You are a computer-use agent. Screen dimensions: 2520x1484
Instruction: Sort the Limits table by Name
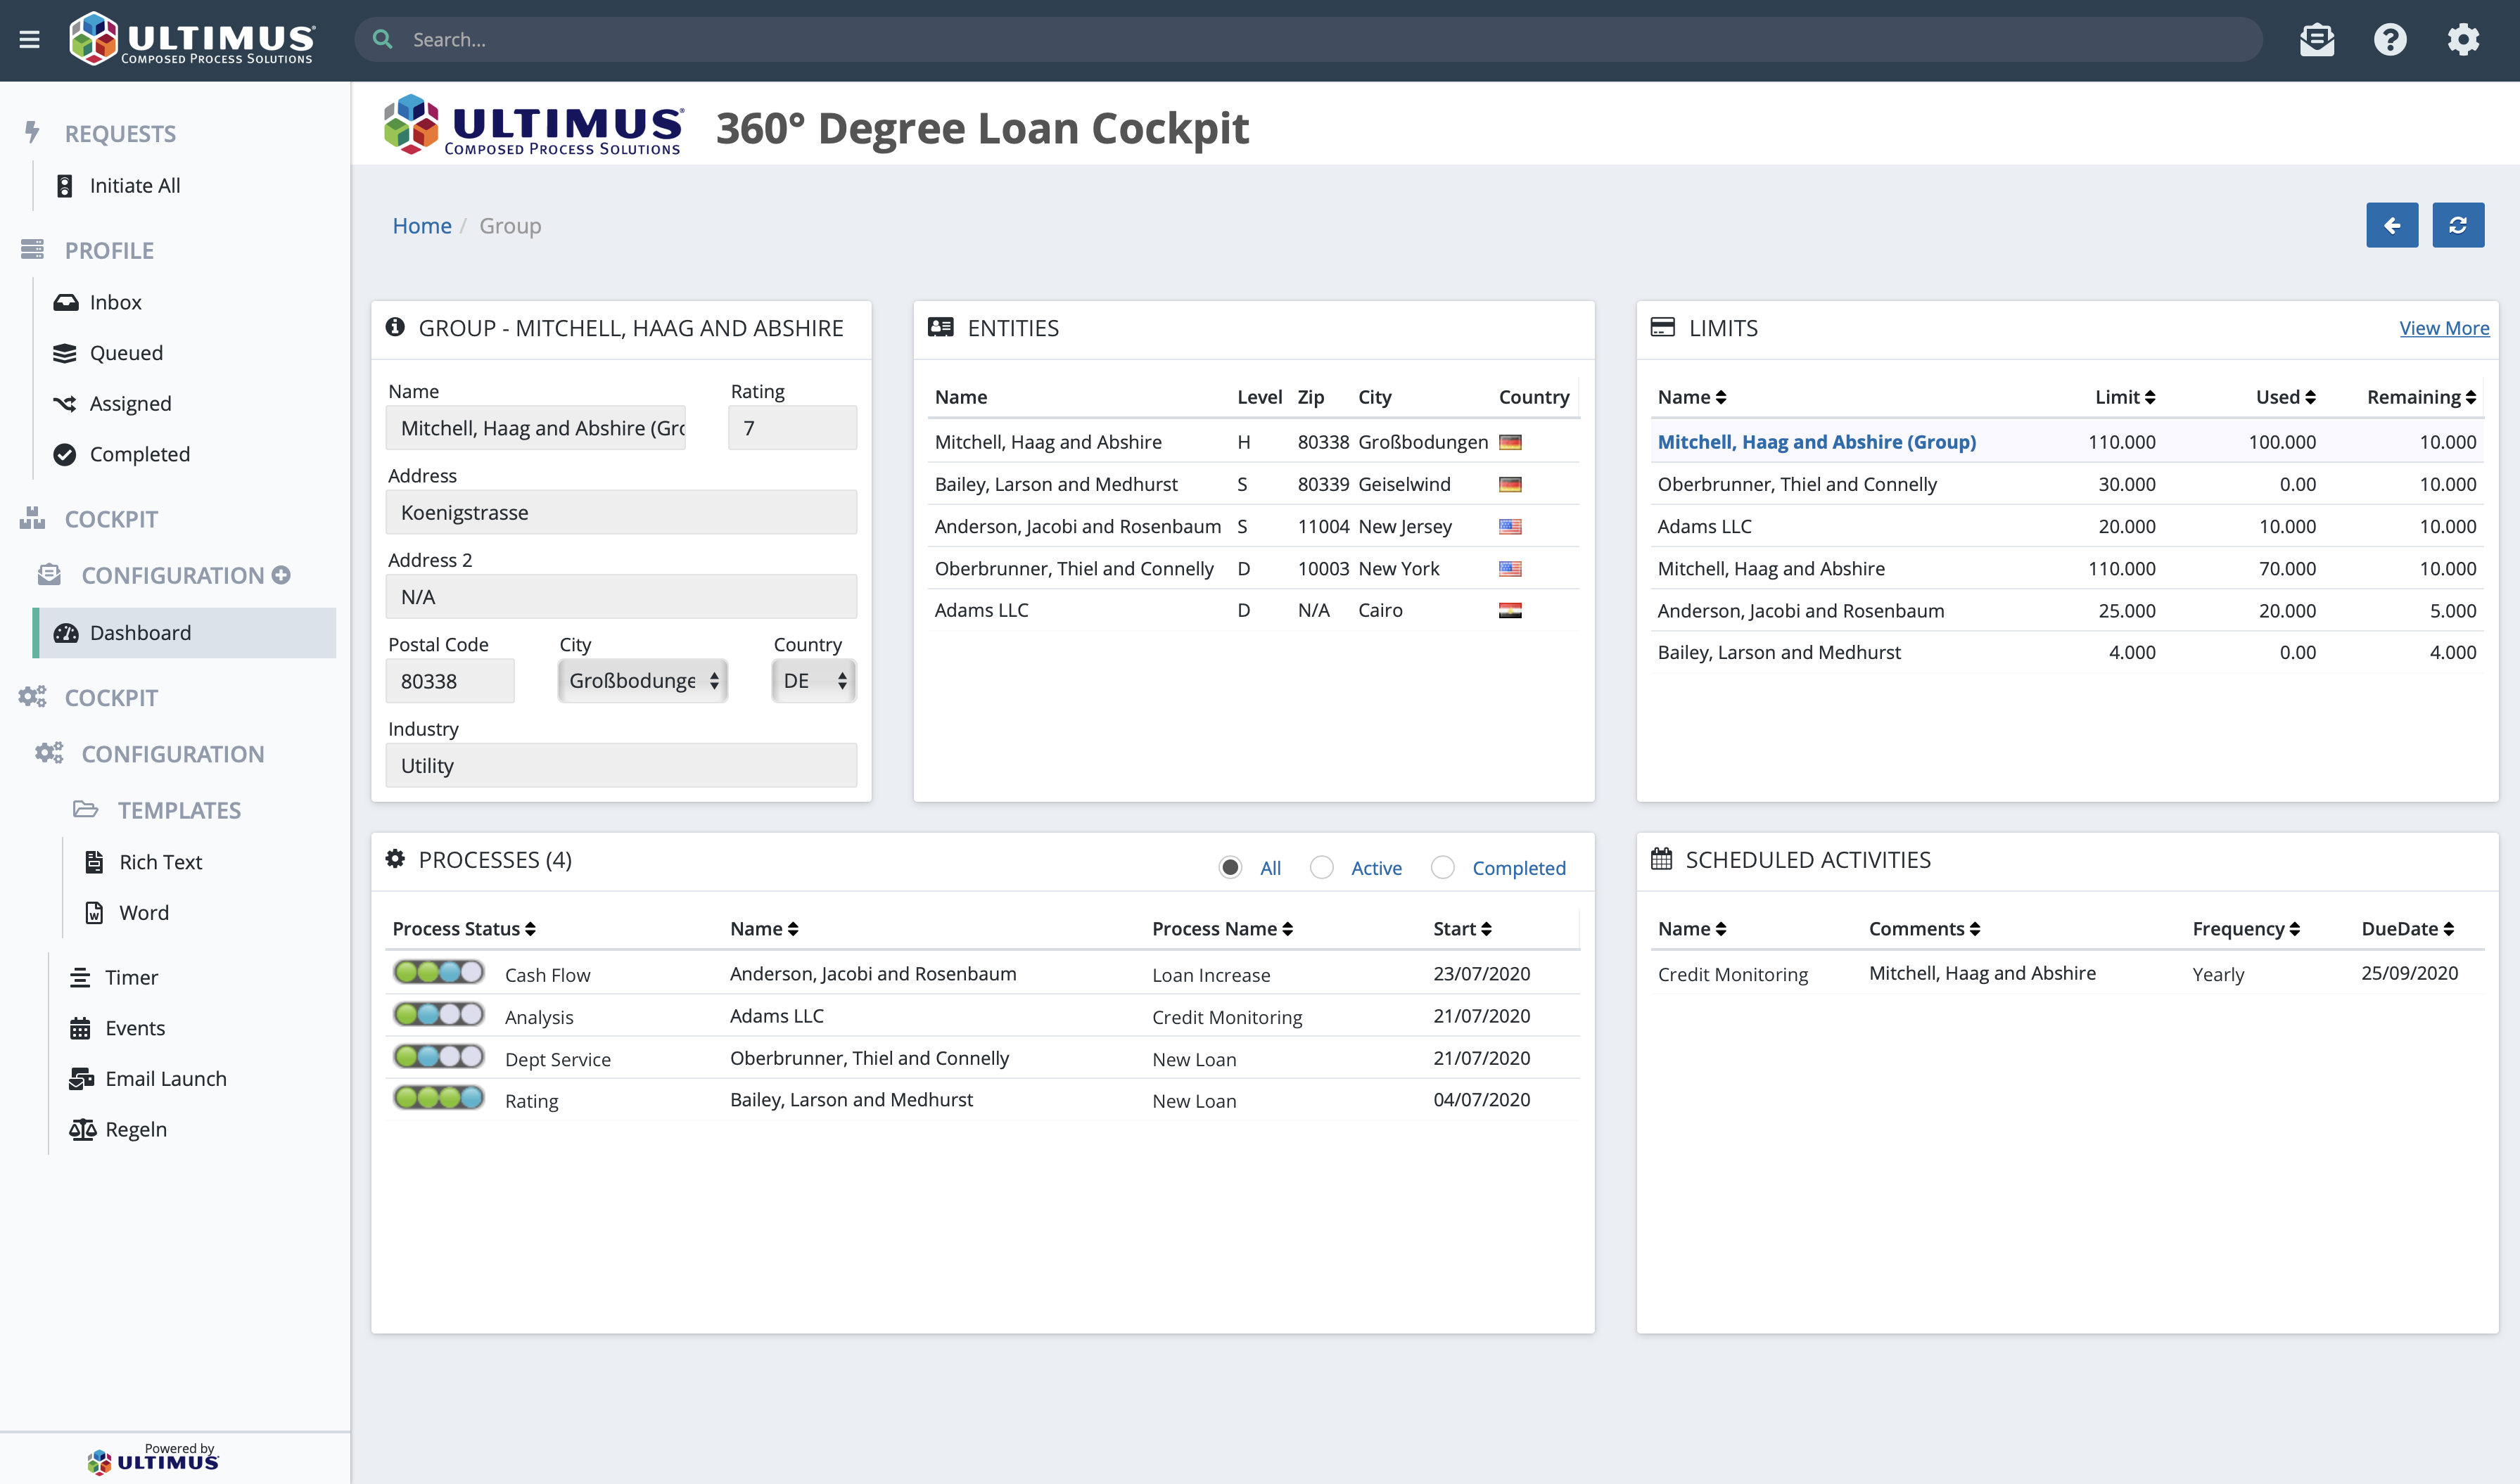[1693, 396]
